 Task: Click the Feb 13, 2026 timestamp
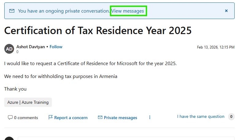pyautogui.click(x=215, y=47)
